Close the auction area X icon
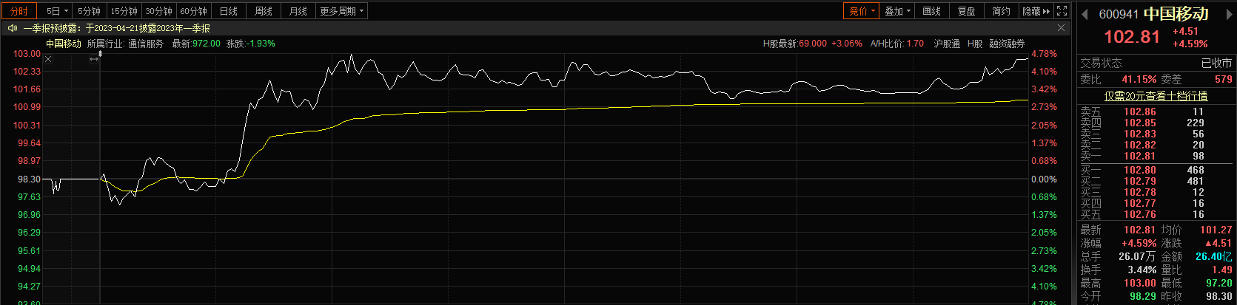 (x=48, y=60)
